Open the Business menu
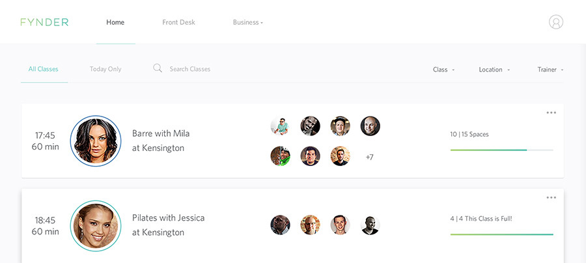The image size is (586, 263). point(248,23)
